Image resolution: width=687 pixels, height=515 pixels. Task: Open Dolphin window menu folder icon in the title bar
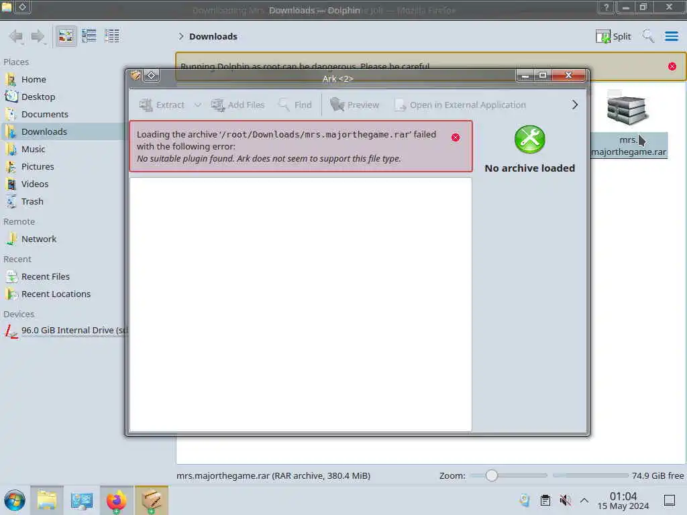click(x=7, y=7)
